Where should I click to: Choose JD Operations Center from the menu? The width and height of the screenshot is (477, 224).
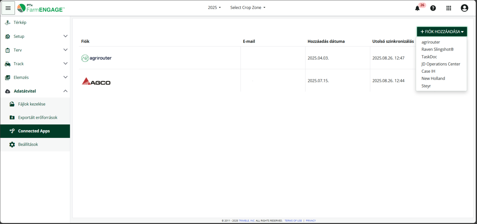(x=441, y=64)
